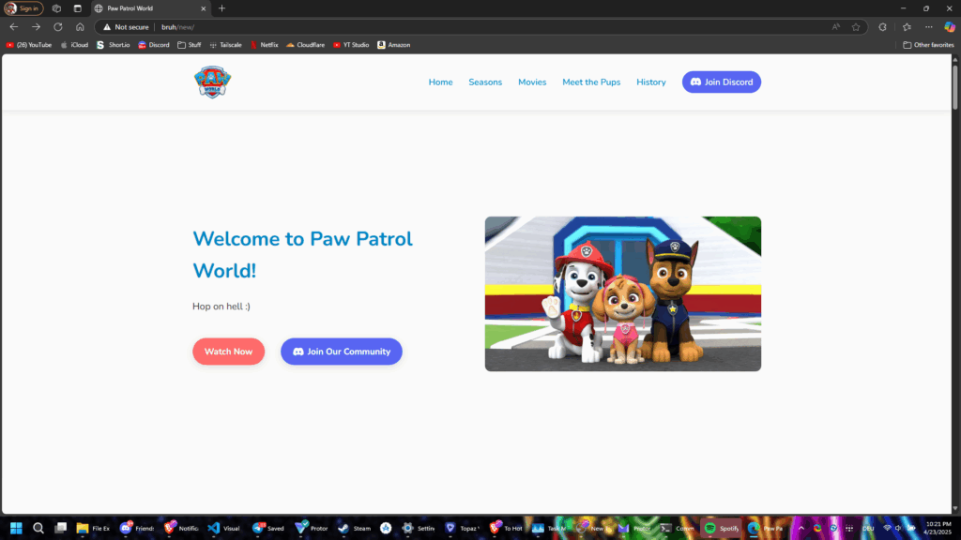The height and width of the screenshot is (540, 961).
Task: Open the Stuff bookmarks folder
Action: pyautogui.click(x=189, y=45)
